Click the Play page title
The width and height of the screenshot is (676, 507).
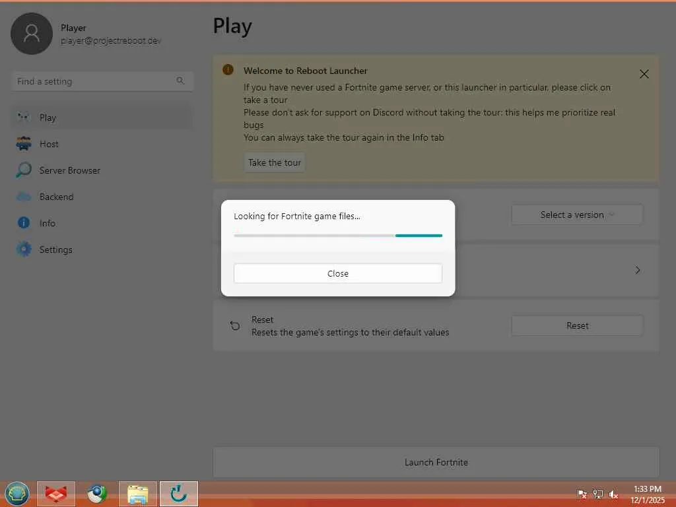pos(232,26)
